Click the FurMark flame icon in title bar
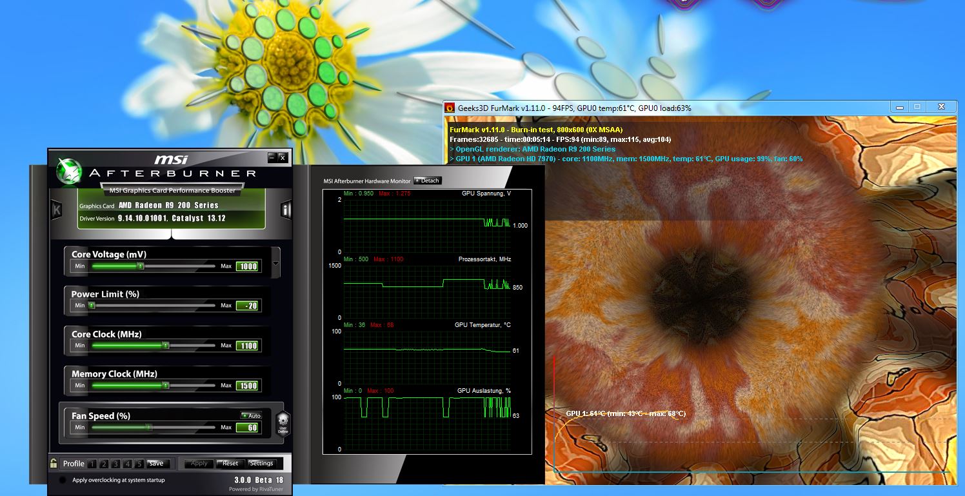Image resolution: width=965 pixels, height=496 pixels. pos(450,108)
